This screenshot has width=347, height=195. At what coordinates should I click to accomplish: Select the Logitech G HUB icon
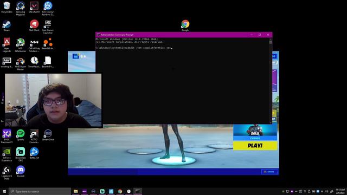coord(7,172)
